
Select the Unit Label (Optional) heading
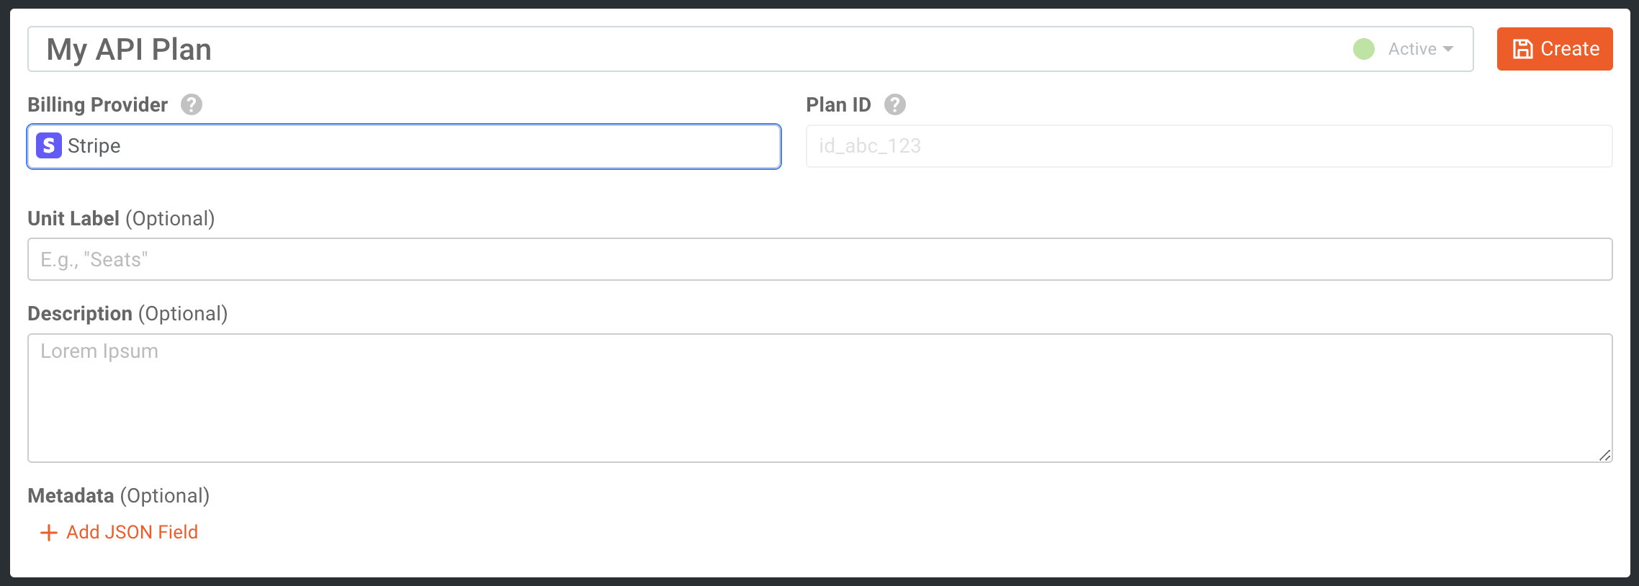(x=121, y=218)
